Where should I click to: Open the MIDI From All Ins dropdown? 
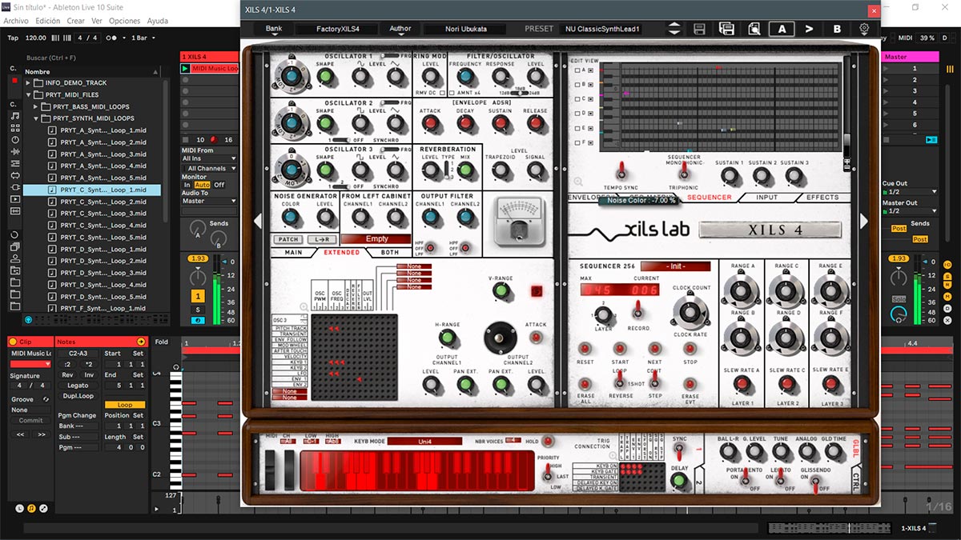tap(209, 158)
